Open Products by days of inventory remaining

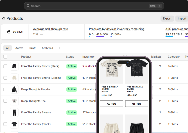[117, 29]
